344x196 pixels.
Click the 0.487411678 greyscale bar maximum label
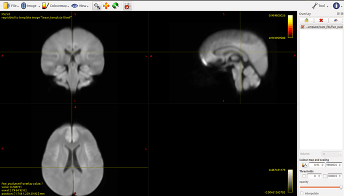coord(277,170)
